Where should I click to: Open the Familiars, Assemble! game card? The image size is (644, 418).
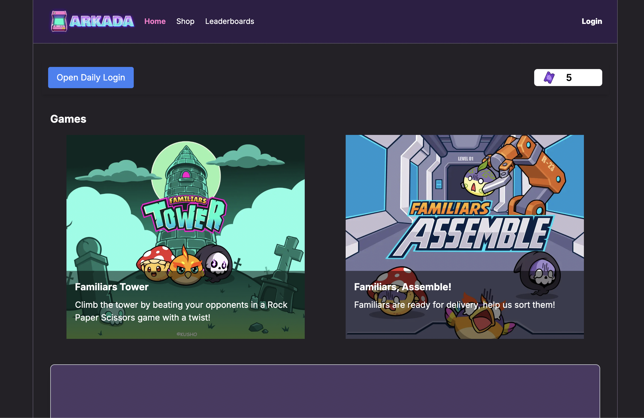coord(465,237)
